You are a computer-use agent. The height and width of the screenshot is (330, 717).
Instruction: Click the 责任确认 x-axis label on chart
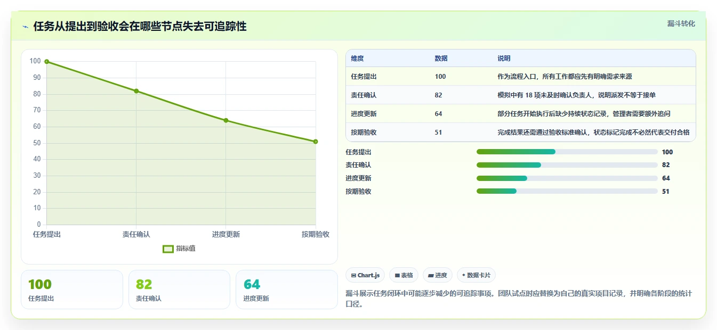pyautogui.click(x=136, y=235)
